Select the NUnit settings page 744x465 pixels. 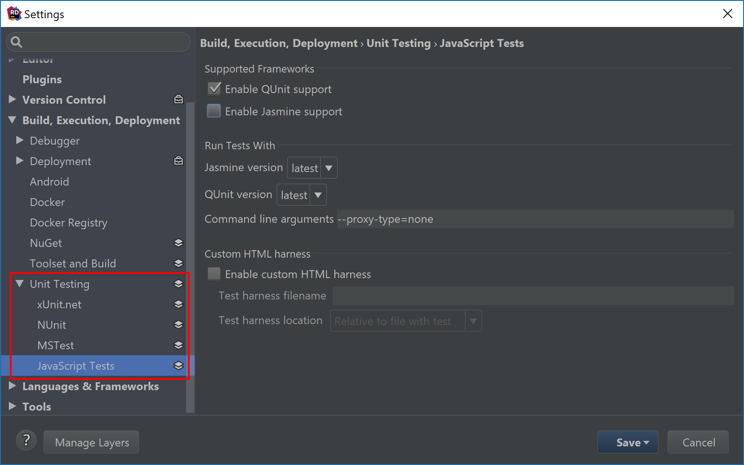(52, 325)
